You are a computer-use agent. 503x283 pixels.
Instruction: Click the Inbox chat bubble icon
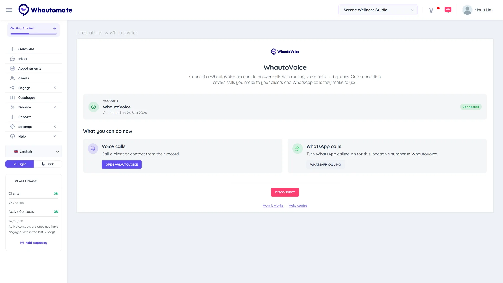(13, 59)
